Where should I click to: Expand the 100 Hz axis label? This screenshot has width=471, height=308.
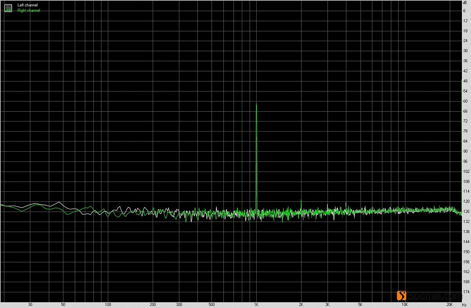tap(108, 304)
